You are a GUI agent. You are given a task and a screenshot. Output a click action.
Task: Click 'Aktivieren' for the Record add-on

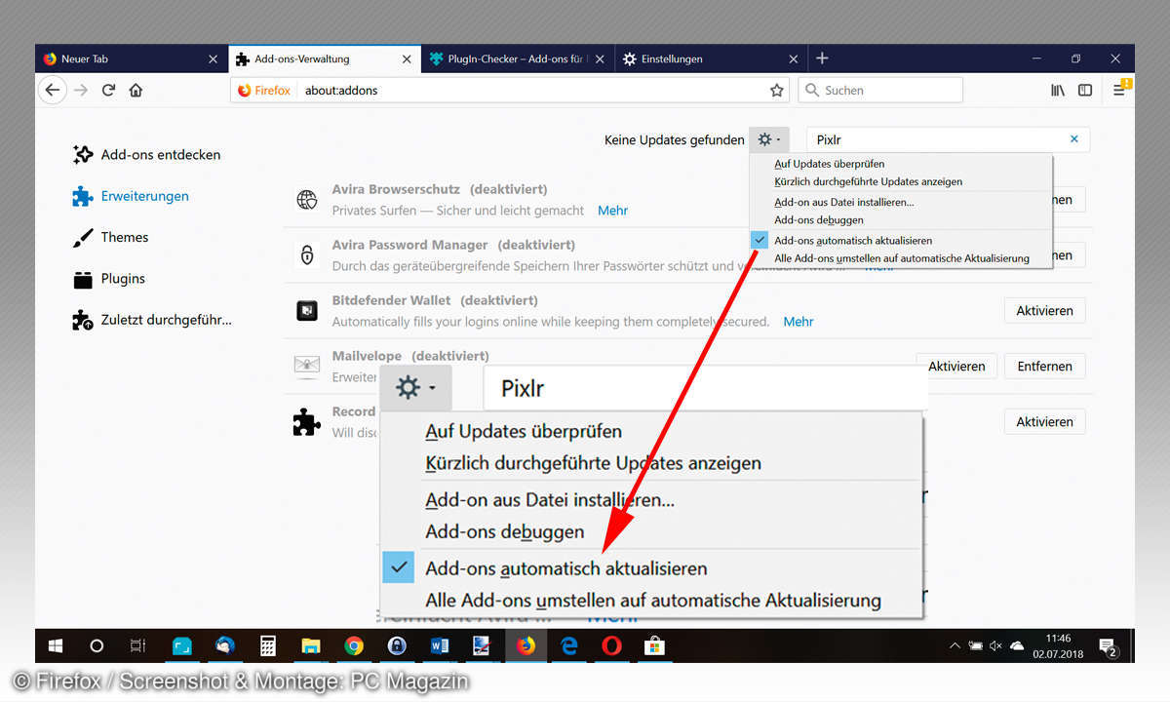[x=1044, y=422]
